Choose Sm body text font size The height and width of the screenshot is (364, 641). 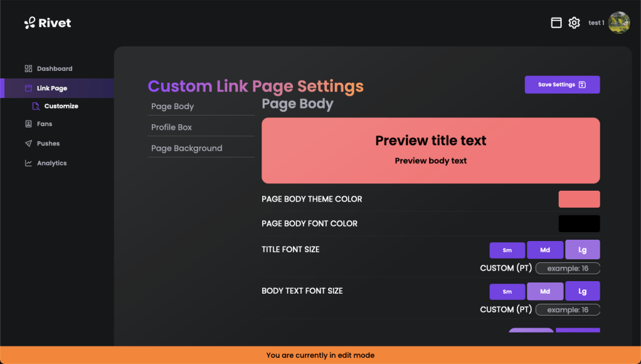coord(507,291)
